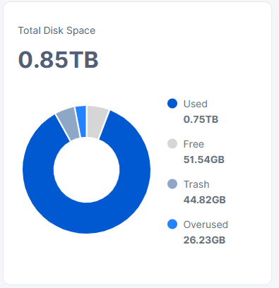Click the 26.23GB overused value
The height and width of the screenshot is (288, 279).
(x=204, y=240)
